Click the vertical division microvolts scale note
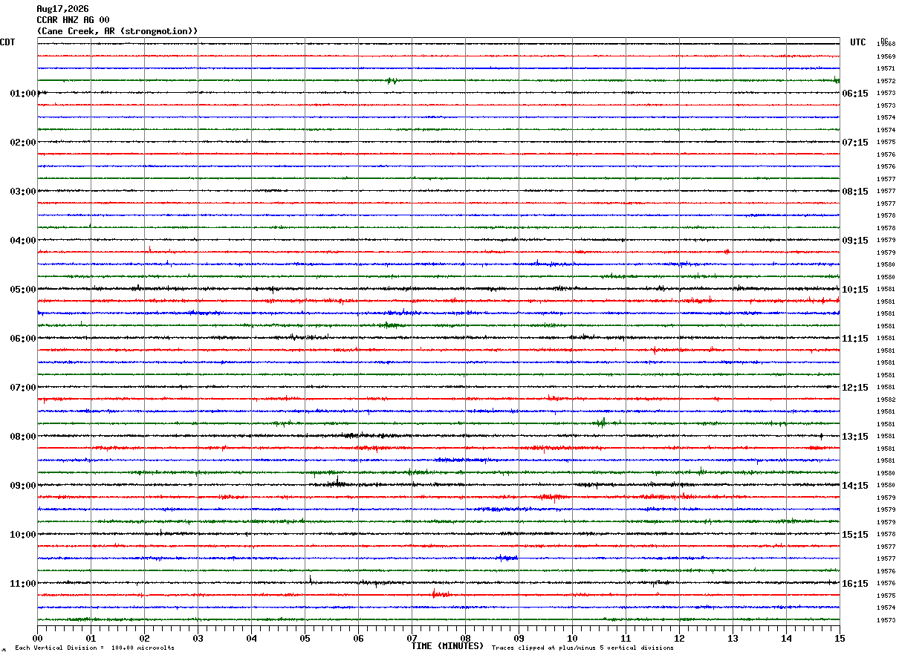The height and width of the screenshot is (658, 899). [x=94, y=648]
